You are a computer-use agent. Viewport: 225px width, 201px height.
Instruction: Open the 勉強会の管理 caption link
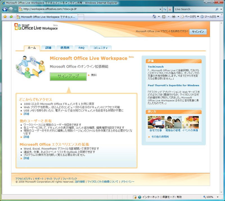click(173, 130)
